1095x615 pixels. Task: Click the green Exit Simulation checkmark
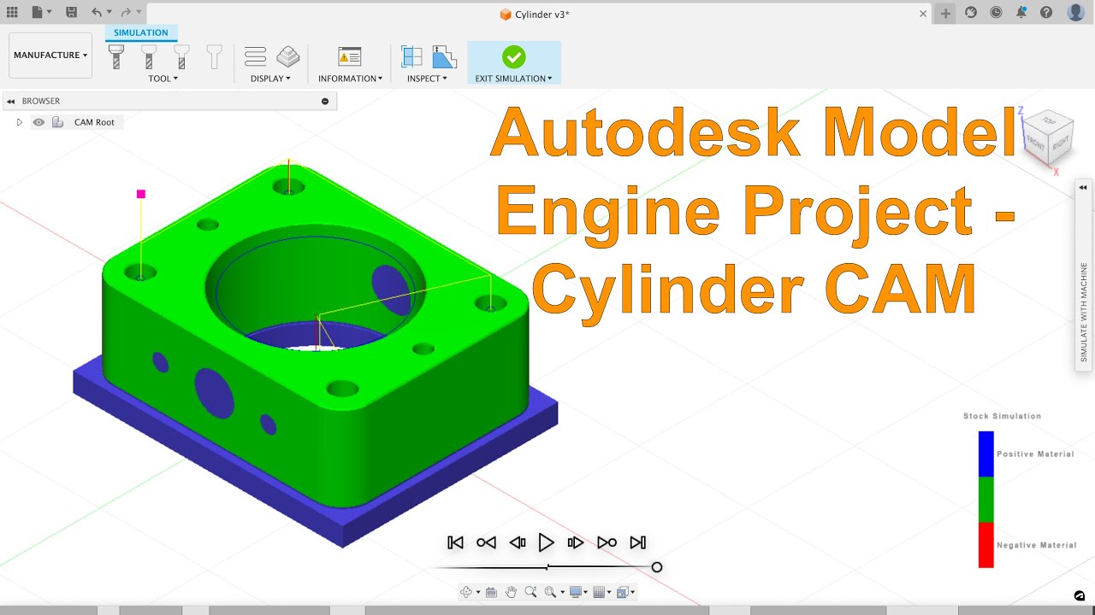[513, 57]
